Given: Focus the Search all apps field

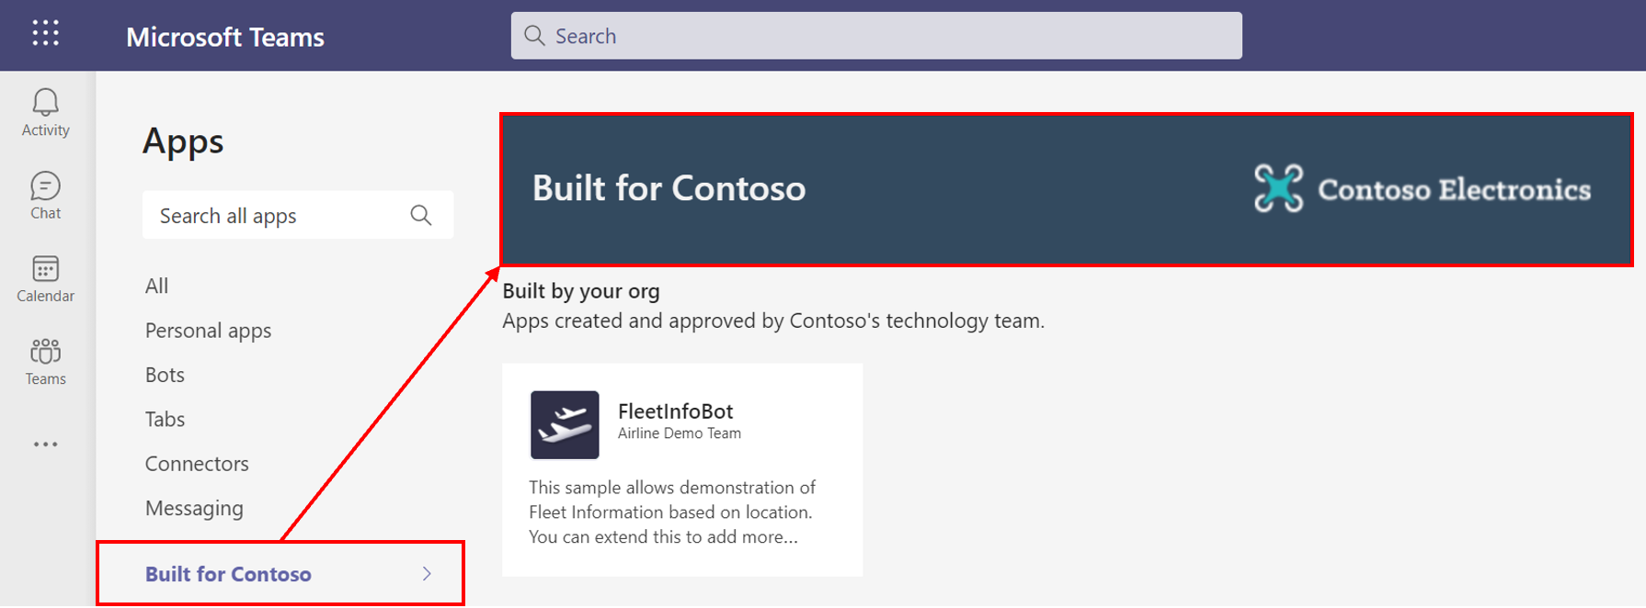Looking at the screenshot, I should pyautogui.click(x=298, y=215).
